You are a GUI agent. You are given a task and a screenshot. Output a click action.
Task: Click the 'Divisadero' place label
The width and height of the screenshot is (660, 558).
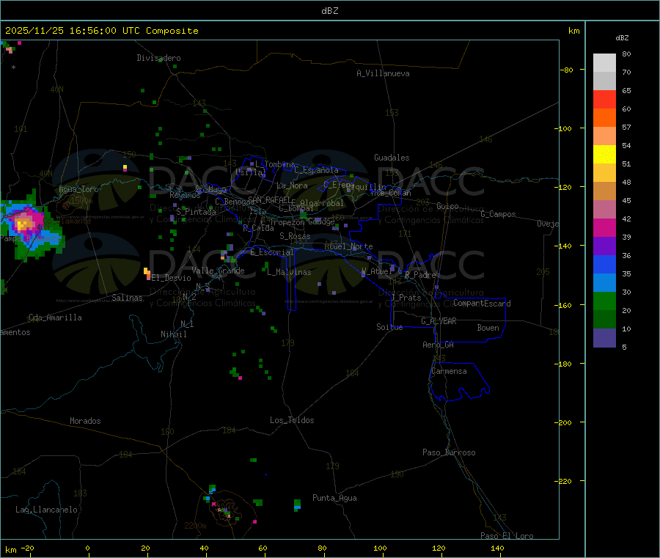[158, 58]
